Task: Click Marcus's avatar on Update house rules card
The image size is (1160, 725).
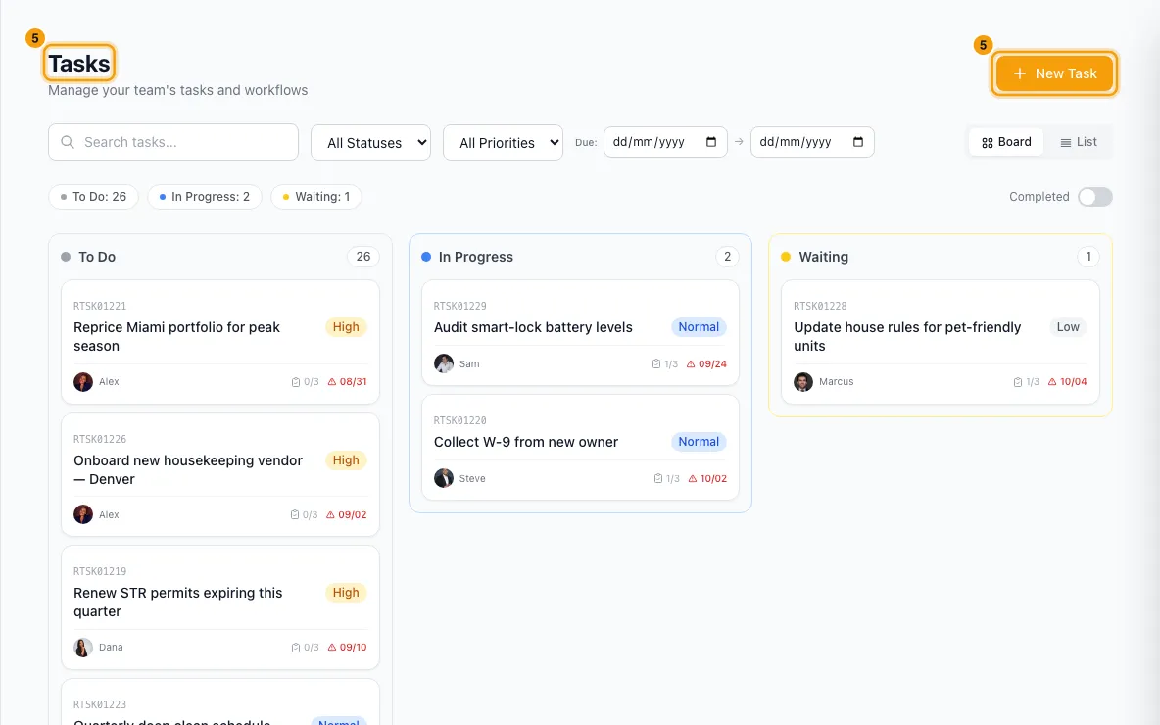Action: coord(803,382)
